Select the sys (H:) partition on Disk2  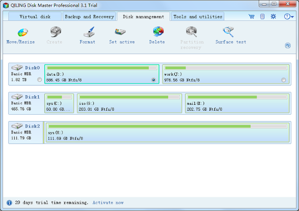coord(168,132)
